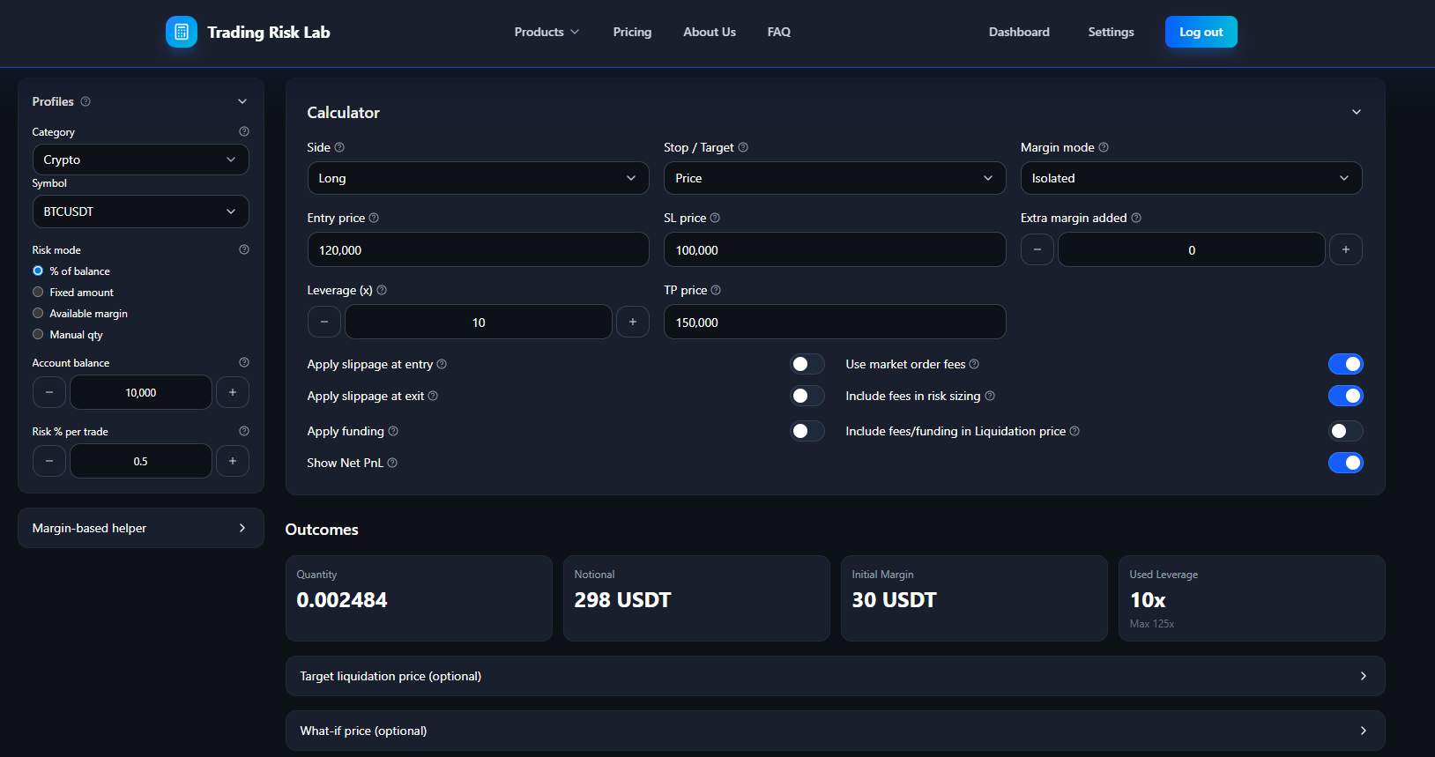
Task: Go to the Pricing page
Action: pos(632,32)
